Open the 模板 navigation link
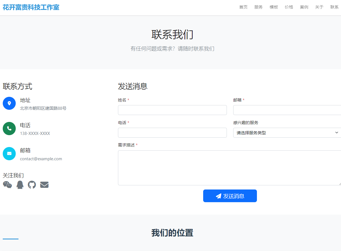Screen dimensions: 341x251 [273, 7]
